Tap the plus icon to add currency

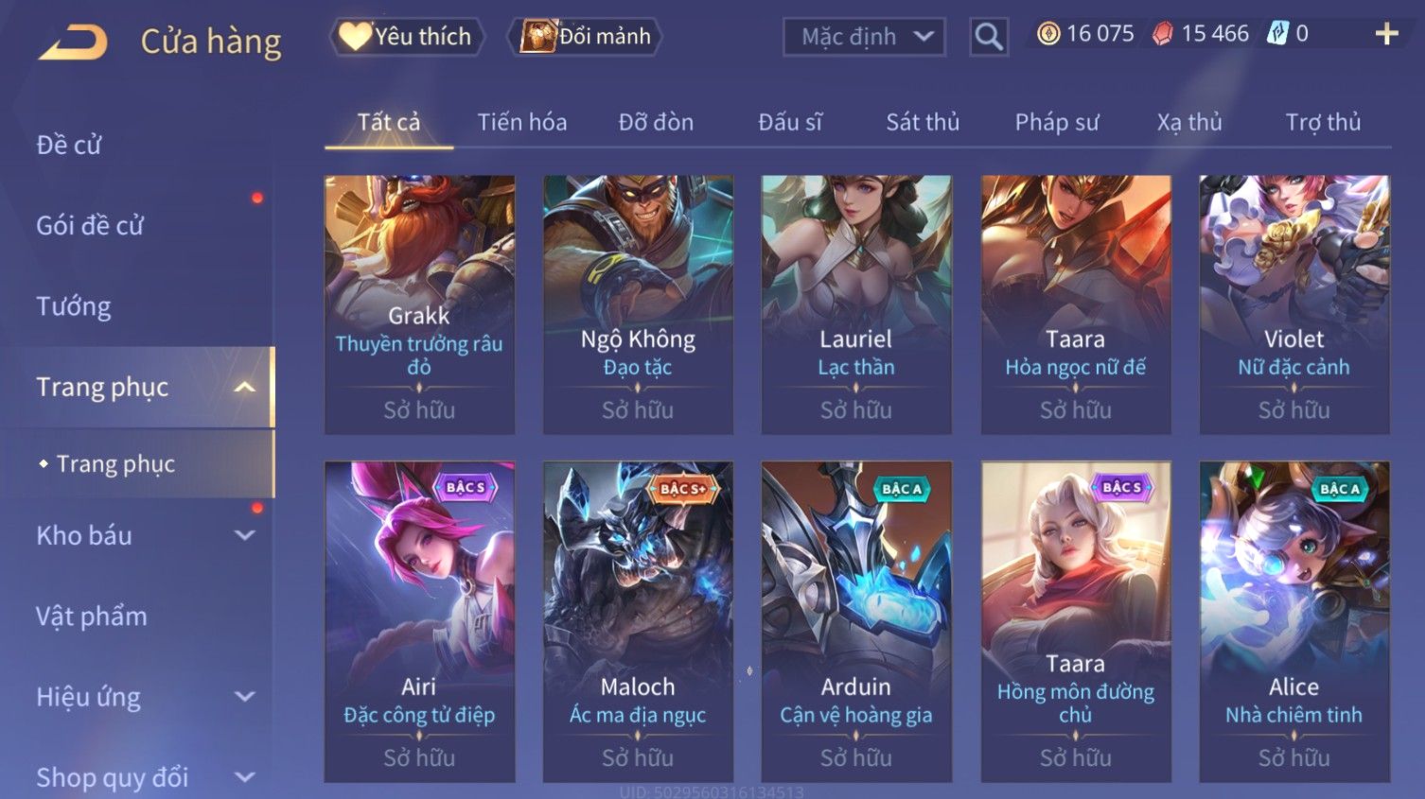pos(1386,34)
